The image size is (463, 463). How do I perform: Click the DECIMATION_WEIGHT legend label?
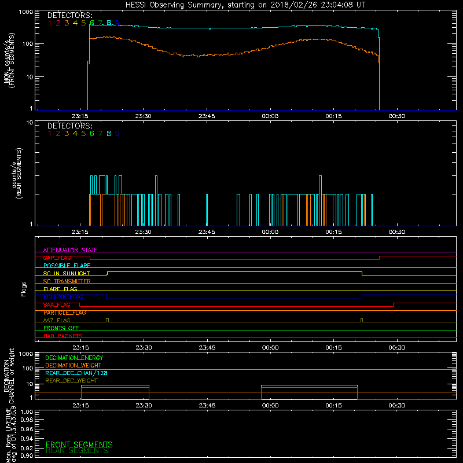(x=74, y=366)
